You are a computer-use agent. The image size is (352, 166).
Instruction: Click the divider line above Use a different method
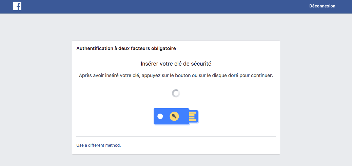point(176,136)
